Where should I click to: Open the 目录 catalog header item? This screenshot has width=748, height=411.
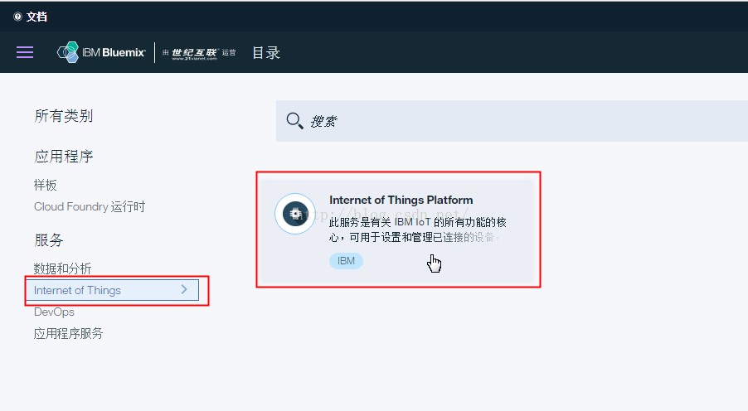[x=266, y=53]
